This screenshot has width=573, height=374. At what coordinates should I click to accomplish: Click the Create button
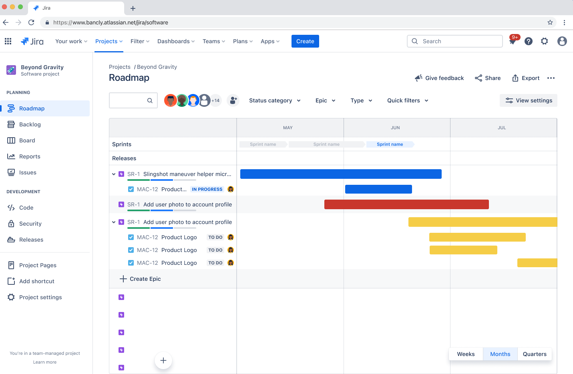pyautogui.click(x=305, y=41)
